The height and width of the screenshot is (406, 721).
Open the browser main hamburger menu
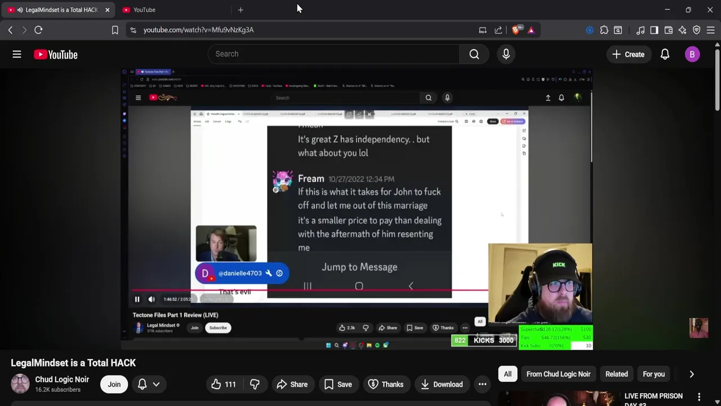tap(711, 30)
